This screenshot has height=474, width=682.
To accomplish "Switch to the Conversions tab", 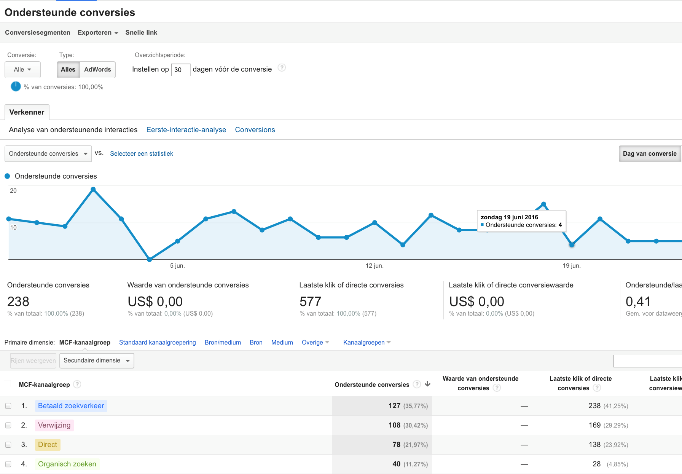I will coord(255,130).
